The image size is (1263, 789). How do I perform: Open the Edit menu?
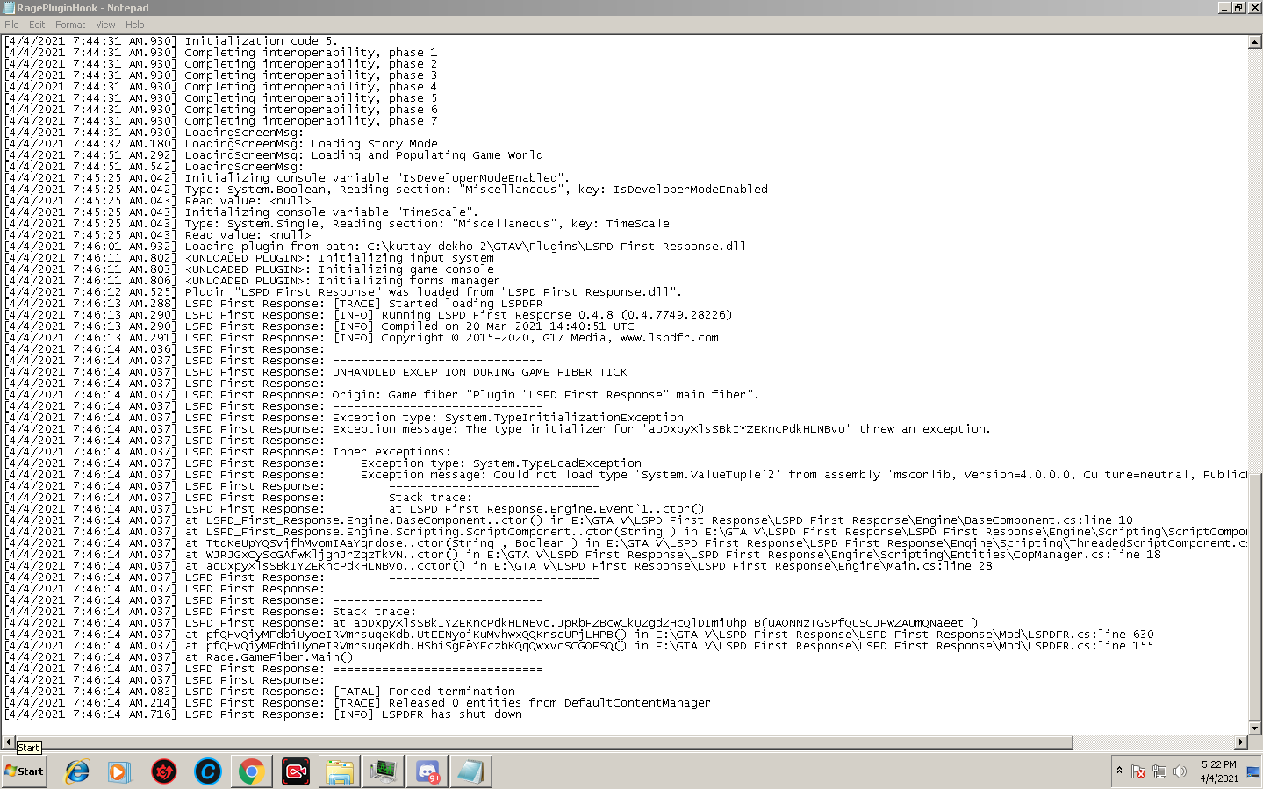click(x=37, y=25)
